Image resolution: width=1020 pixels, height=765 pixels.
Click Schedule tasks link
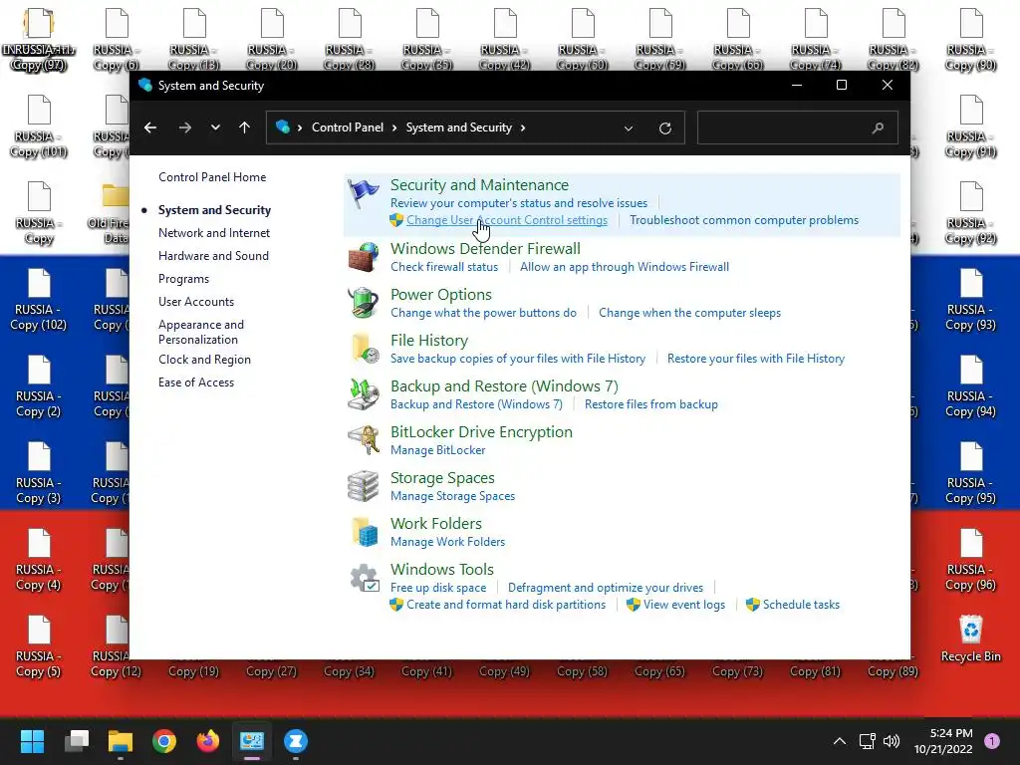(802, 605)
